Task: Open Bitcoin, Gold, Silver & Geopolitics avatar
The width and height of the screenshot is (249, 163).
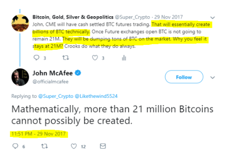Action: coord(20,23)
